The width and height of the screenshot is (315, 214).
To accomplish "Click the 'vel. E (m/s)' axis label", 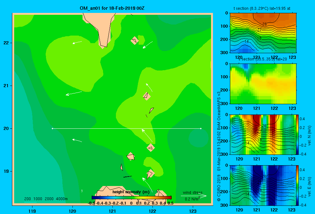I will point(309,187).
